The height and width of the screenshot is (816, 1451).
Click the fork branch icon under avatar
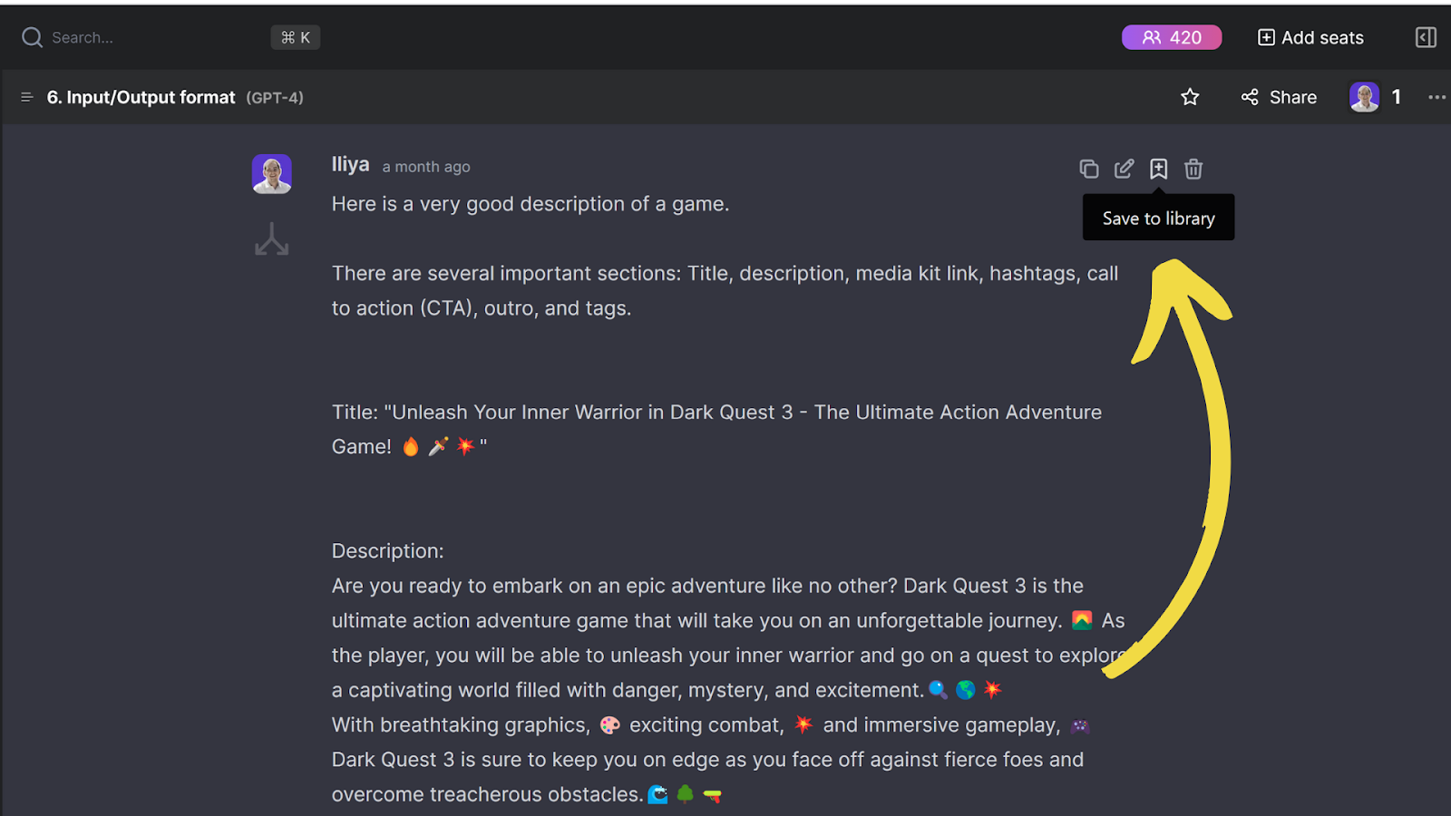pos(271,239)
